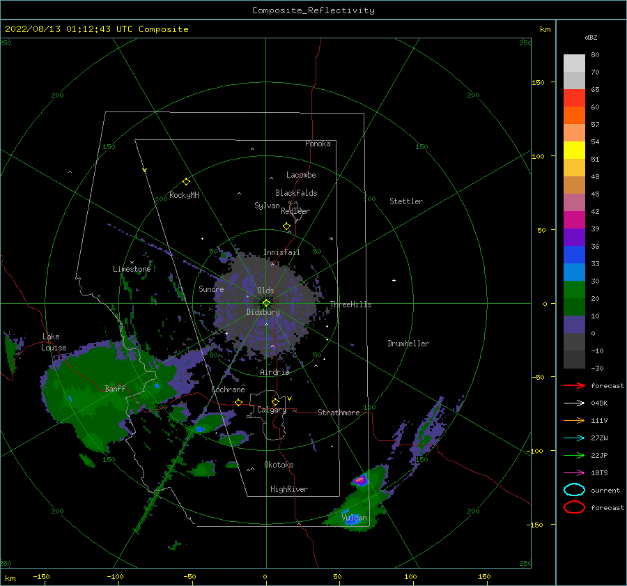Click the dark orange 57-60 dBZ swatch
627x586 pixels.
(574, 115)
